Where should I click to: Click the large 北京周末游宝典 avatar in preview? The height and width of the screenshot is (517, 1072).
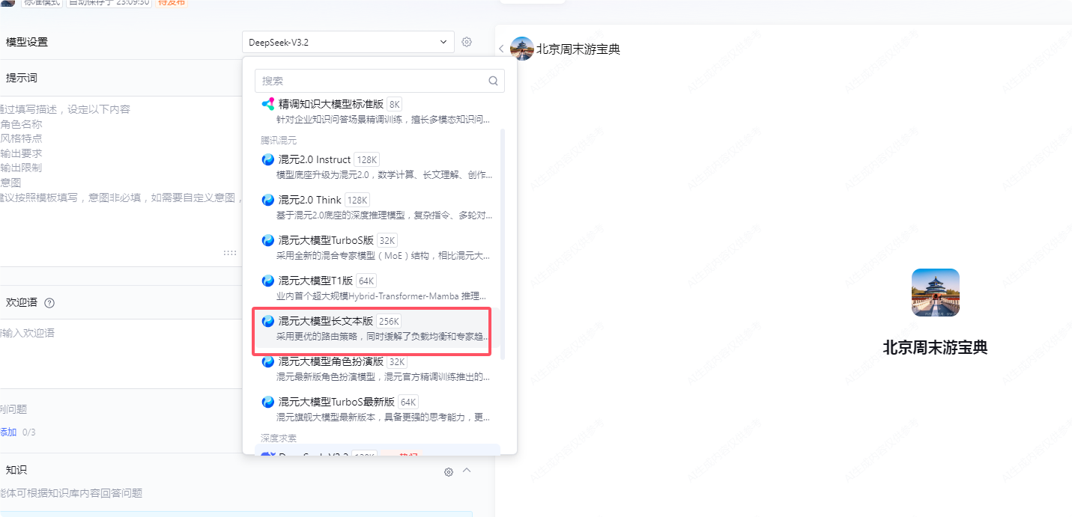pos(935,293)
